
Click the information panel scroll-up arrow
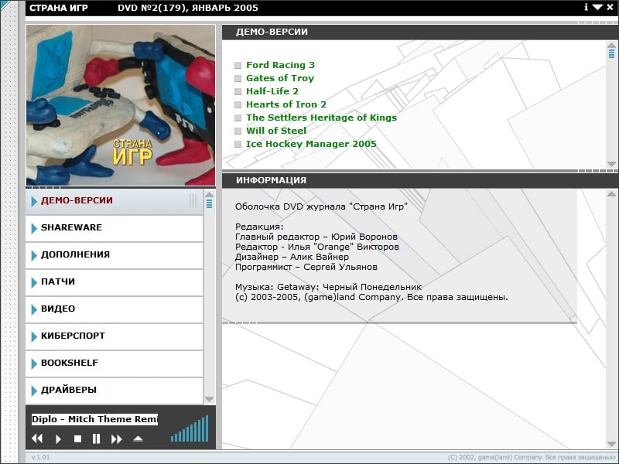pos(611,194)
